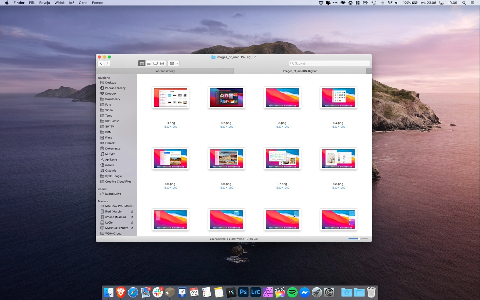
Task: Open iCloud Drive in sidebar
Action: point(113,194)
